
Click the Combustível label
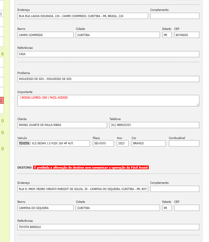(x=177, y=138)
